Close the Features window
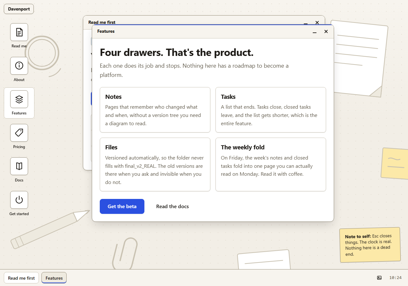 (326, 31)
